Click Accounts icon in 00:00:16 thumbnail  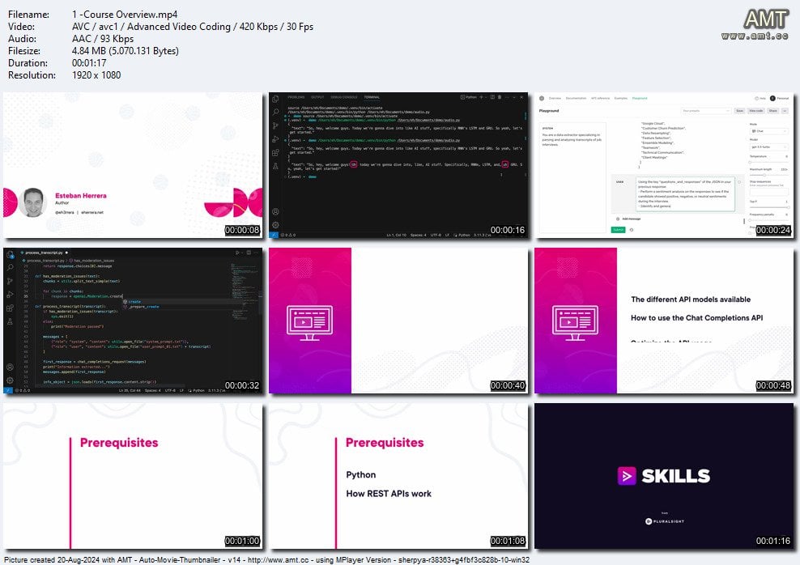pyautogui.click(x=275, y=211)
